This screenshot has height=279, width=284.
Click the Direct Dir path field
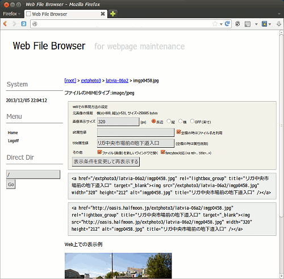(33, 174)
